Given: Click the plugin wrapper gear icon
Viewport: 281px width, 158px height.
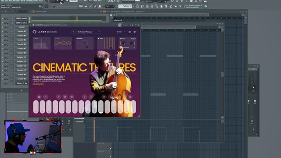Looking at the screenshot, I should 33,25.
